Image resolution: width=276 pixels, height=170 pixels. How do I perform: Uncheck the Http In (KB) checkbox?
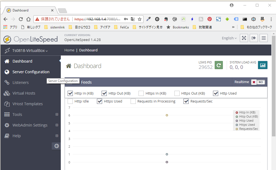point(70,93)
